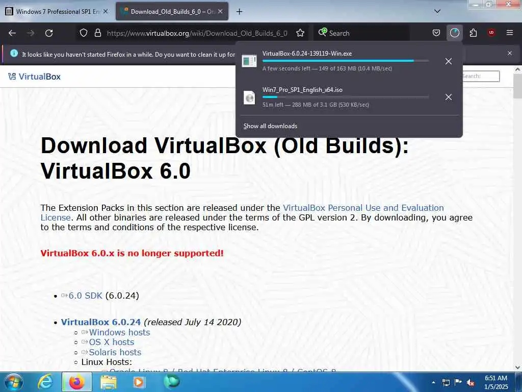Open the Action Center flag icon
This screenshot has height=392, width=522.
tap(458, 382)
